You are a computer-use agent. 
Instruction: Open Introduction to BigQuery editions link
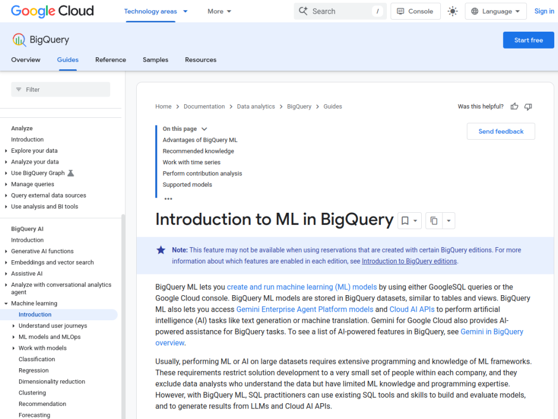[409, 261]
